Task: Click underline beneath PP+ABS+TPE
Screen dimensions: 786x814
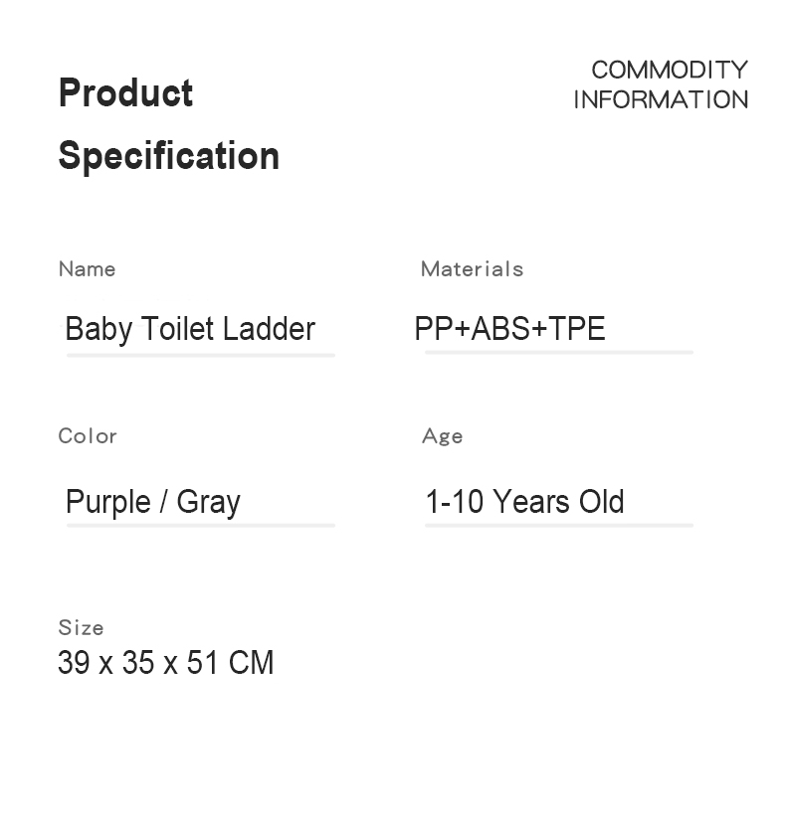Action: (558, 352)
